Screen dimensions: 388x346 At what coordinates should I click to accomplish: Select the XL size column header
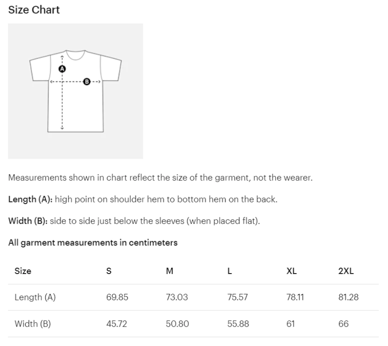tap(291, 271)
